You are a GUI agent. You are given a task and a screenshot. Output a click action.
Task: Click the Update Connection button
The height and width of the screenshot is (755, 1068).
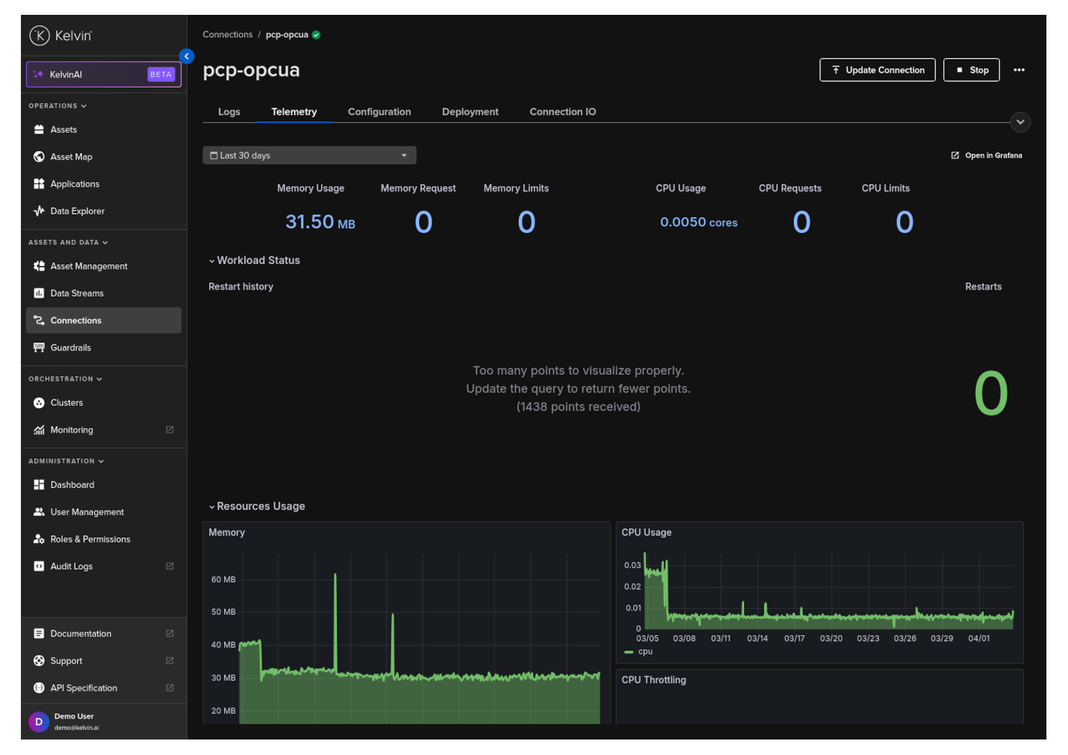877,70
